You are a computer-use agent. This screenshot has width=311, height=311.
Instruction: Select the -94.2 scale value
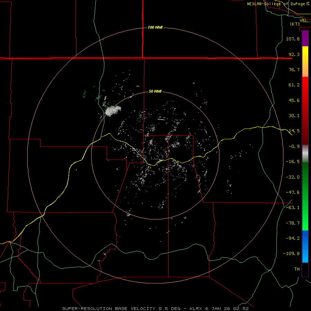point(293,238)
